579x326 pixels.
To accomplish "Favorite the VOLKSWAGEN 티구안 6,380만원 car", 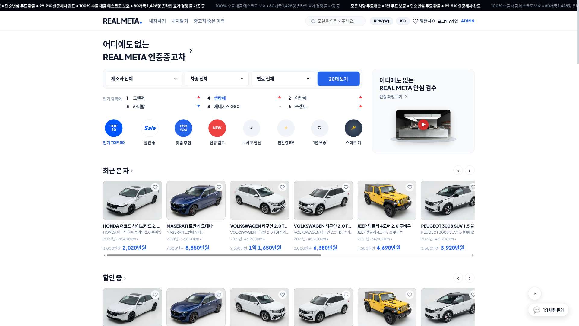I will [346, 187].
